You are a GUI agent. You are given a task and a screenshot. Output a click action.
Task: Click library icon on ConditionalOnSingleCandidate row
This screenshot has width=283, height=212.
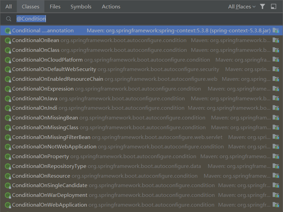[276, 185]
